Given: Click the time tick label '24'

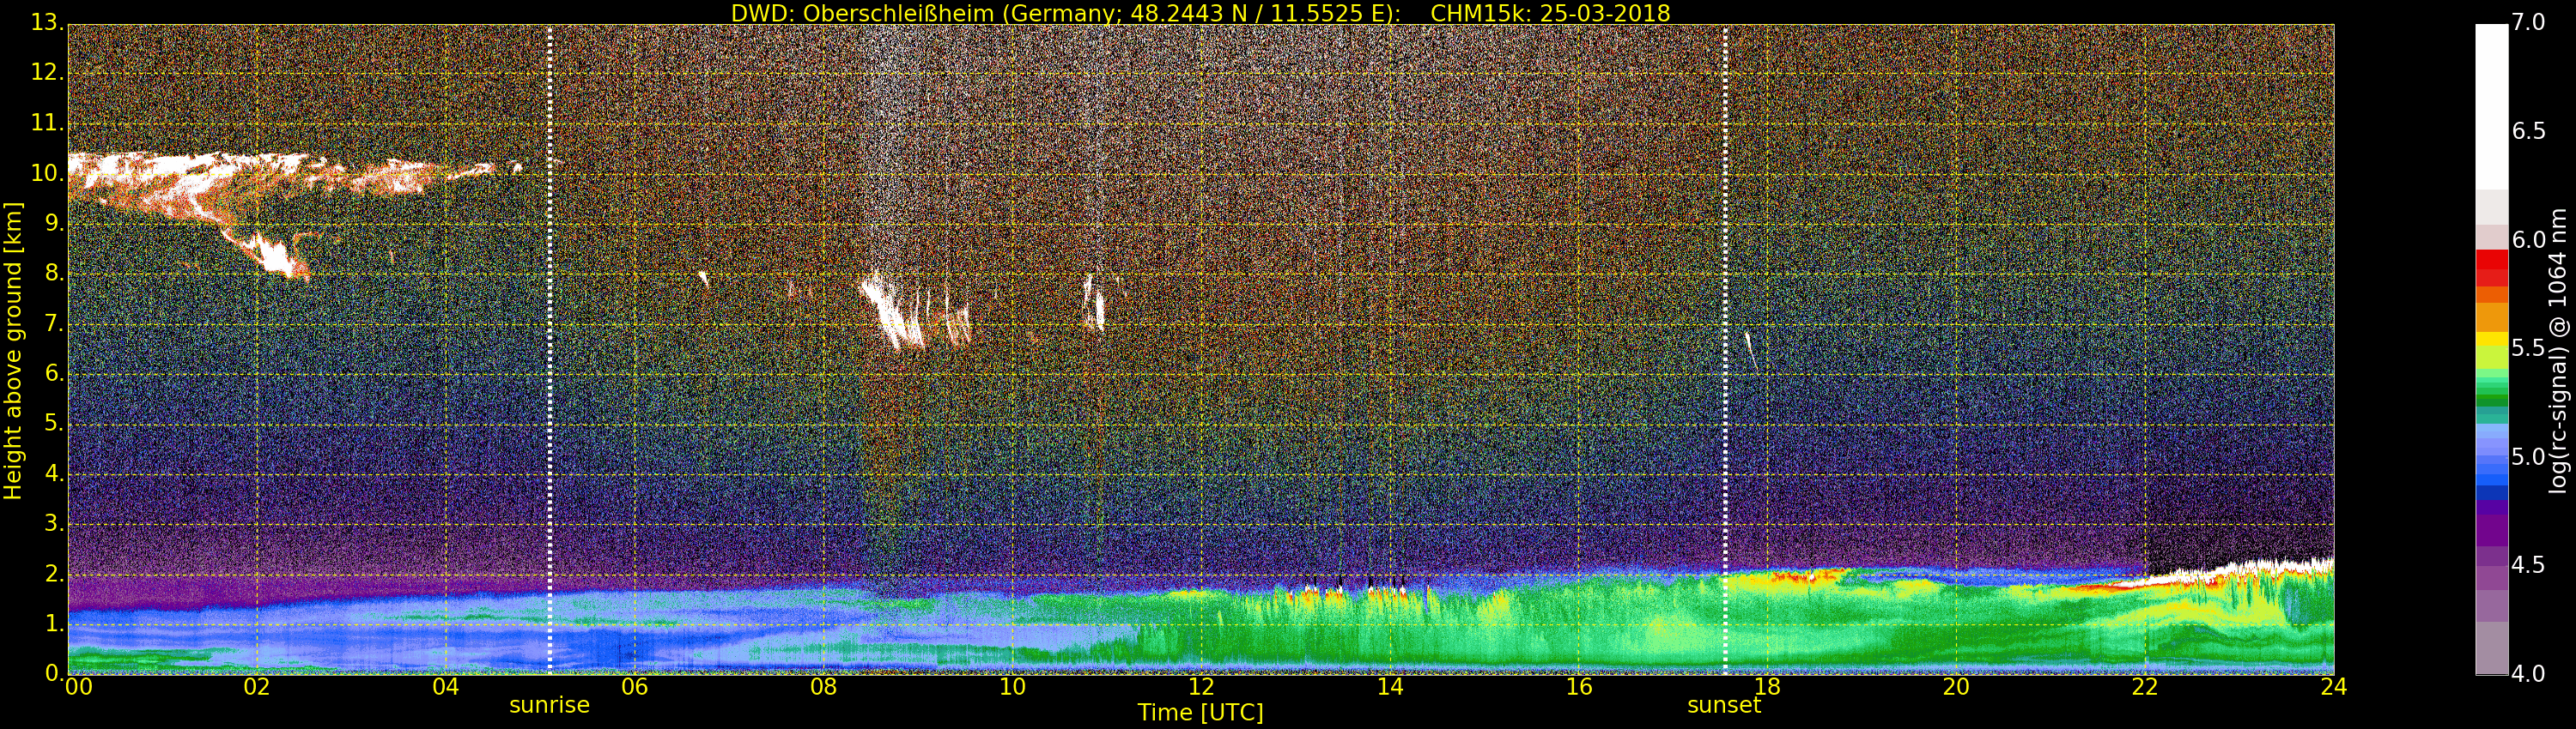Looking at the screenshot, I should pos(2334,687).
